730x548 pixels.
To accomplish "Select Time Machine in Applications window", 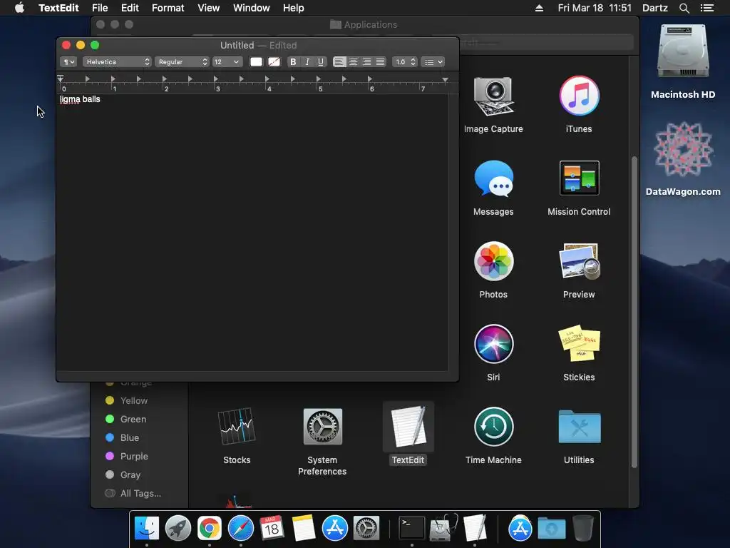I will pyautogui.click(x=493, y=436).
